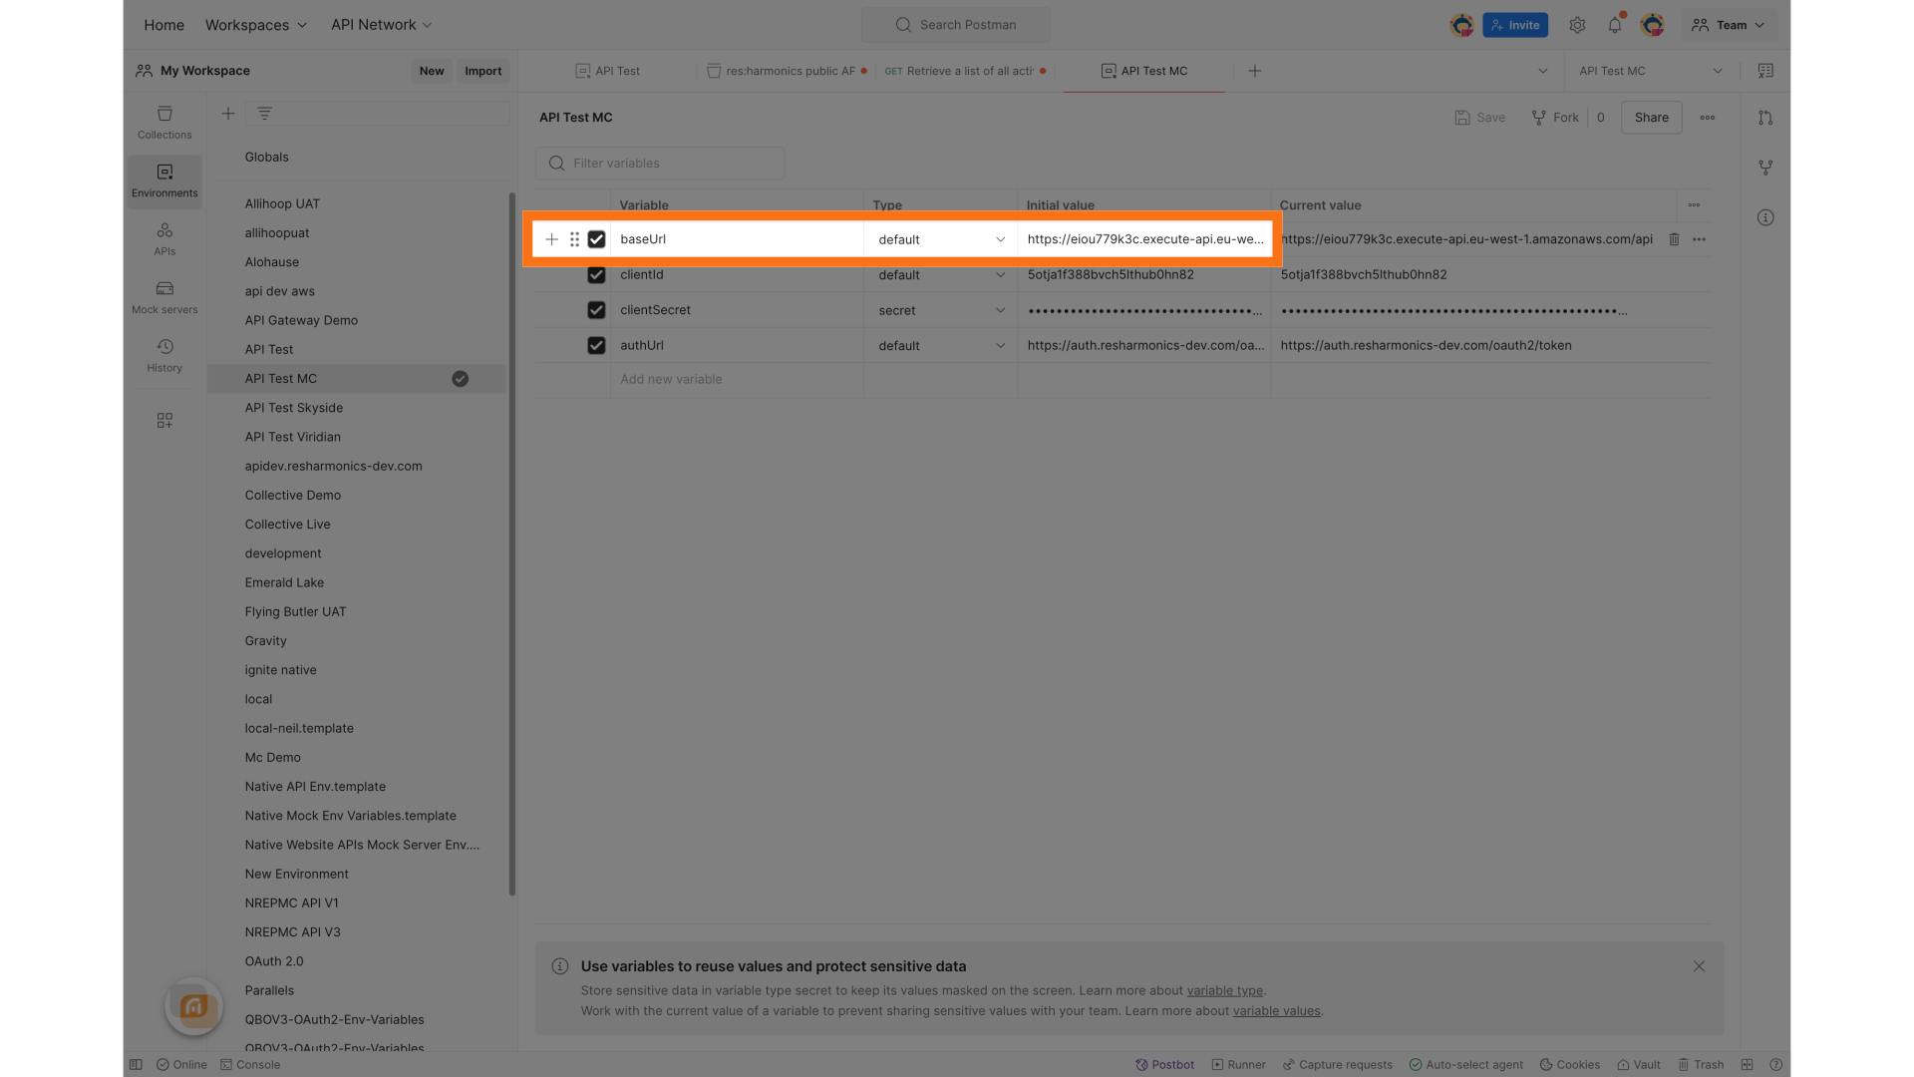Click the environment list scrollbar
1914x1077 pixels.
click(x=512, y=543)
